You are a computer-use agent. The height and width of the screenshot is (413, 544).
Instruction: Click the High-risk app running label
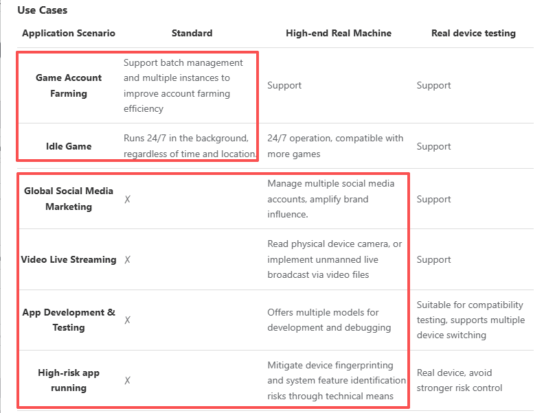69,380
